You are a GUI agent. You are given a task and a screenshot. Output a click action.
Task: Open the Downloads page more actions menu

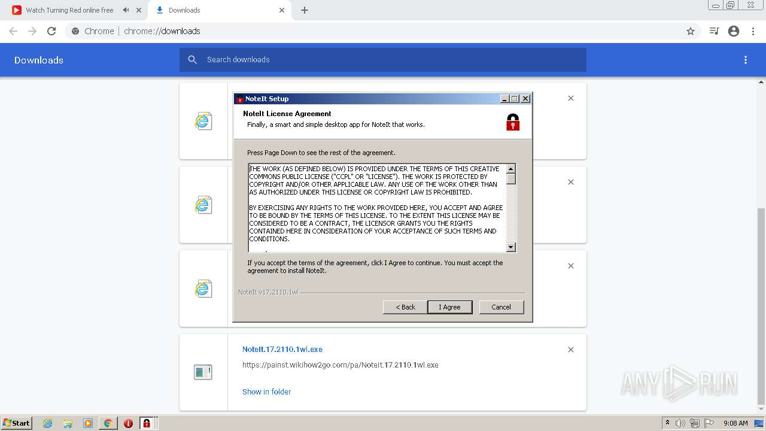coord(746,60)
